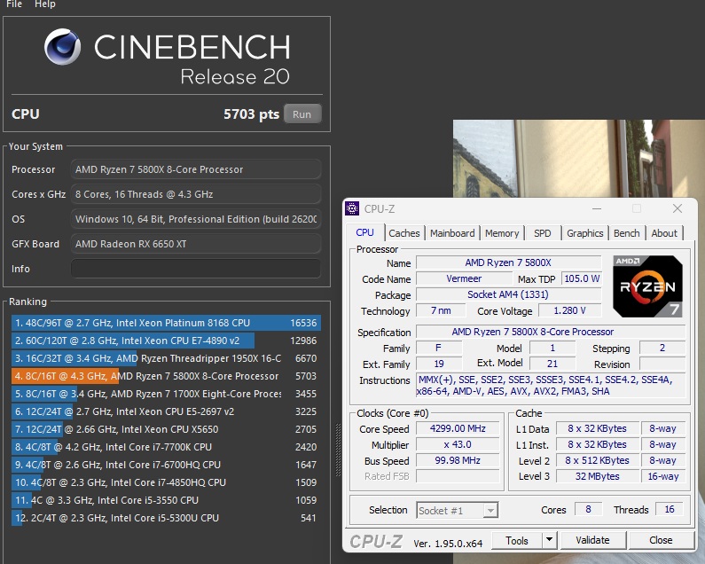The width and height of the screenshot is (705, 564).
Task: Select the Cores x GHz field value
Action: [196, 194]
